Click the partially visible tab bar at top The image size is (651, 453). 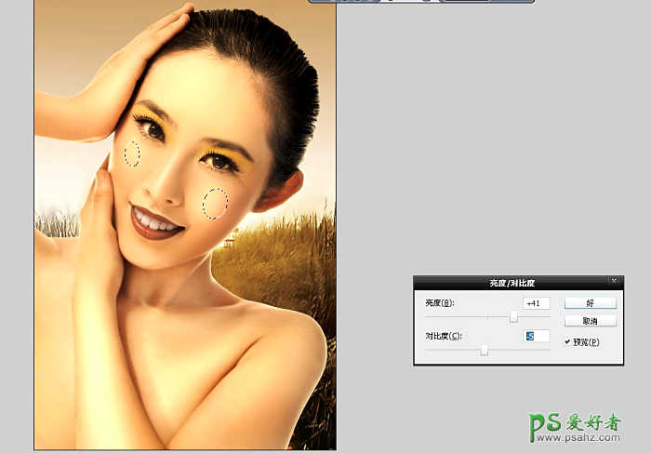click(391, 3)
